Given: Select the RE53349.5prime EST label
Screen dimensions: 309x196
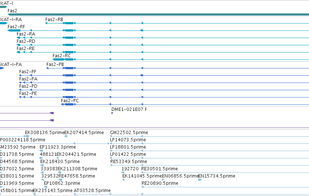Looking at the screenshot, I should point(129,162).
